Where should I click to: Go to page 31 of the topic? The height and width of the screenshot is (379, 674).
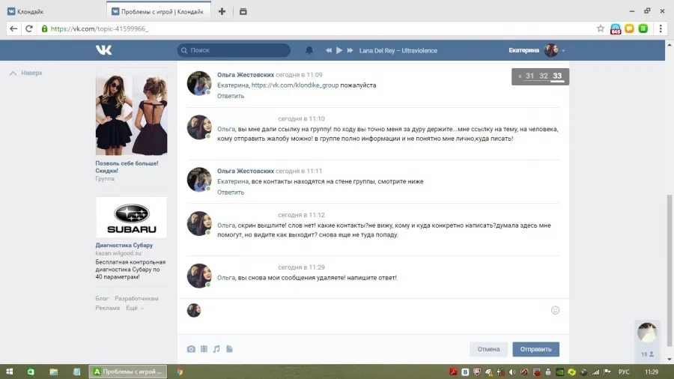[529, 76]
